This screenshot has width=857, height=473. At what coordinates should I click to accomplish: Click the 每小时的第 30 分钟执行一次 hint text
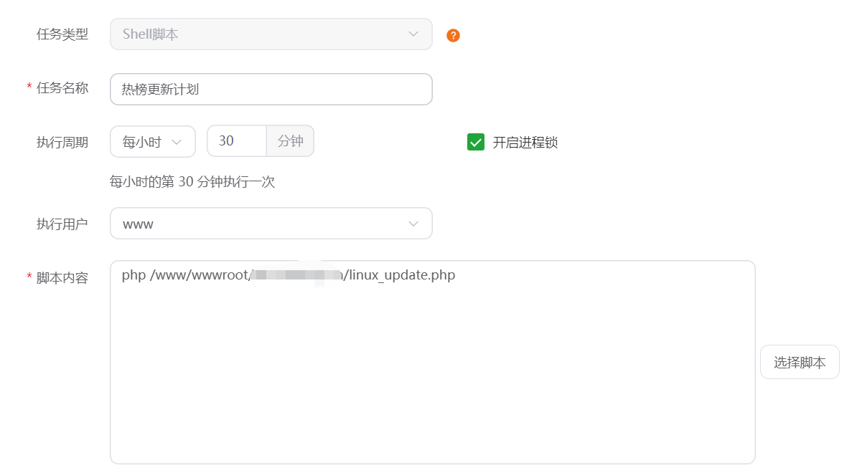pos(192,182)
